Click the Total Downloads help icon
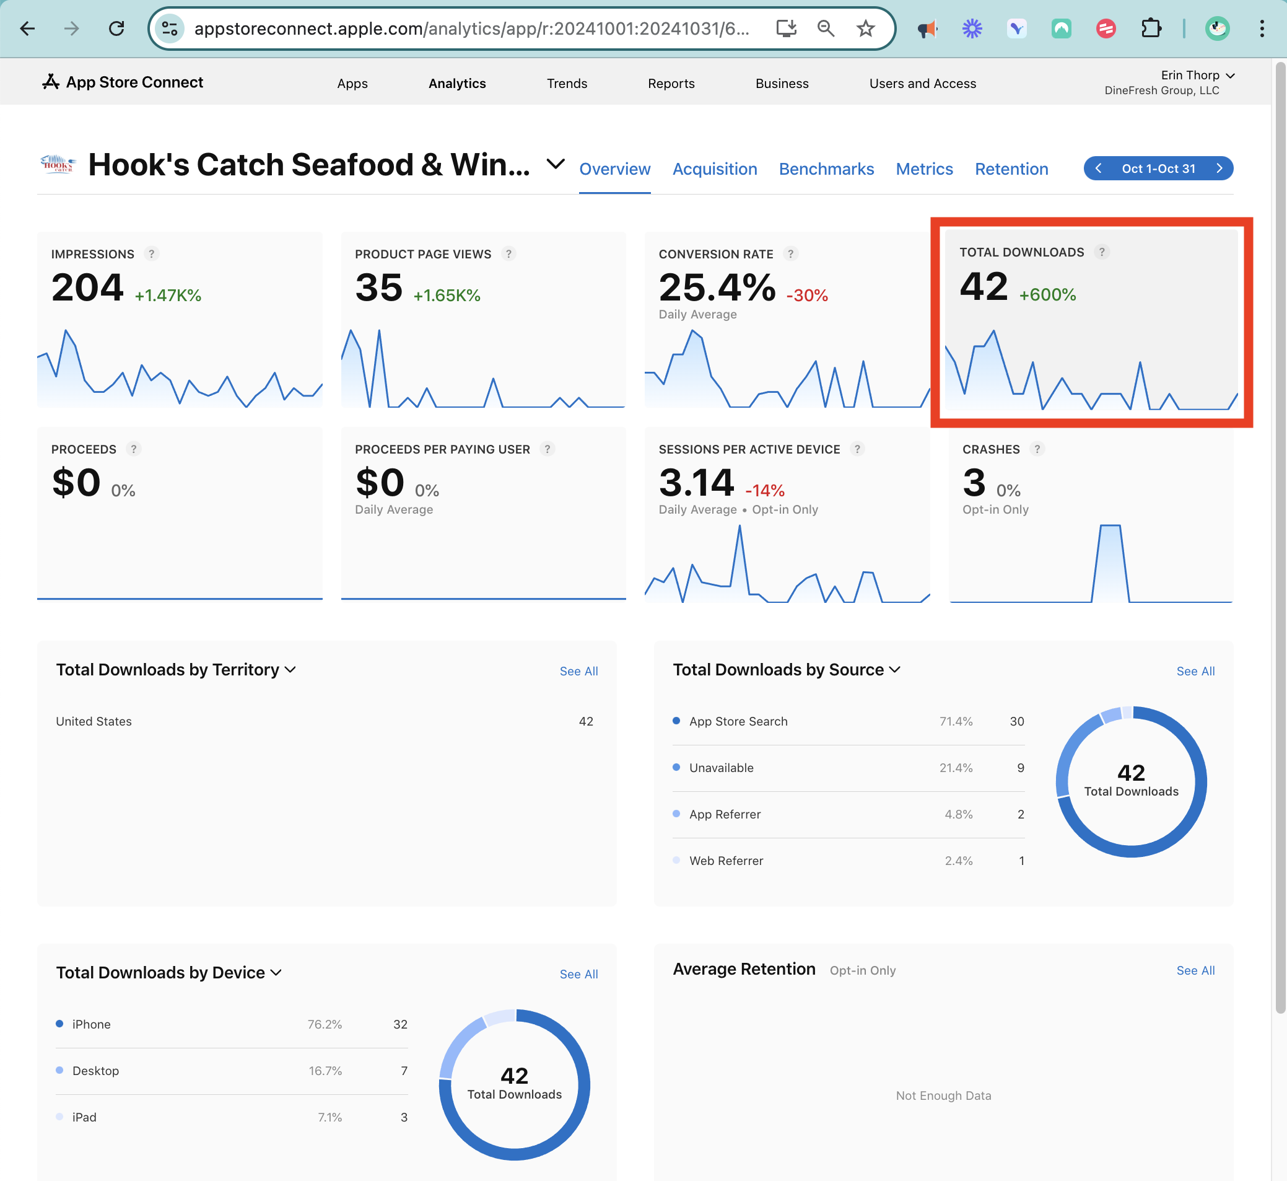Screen dimensions: 1287x1181 tap(1102, 252)
